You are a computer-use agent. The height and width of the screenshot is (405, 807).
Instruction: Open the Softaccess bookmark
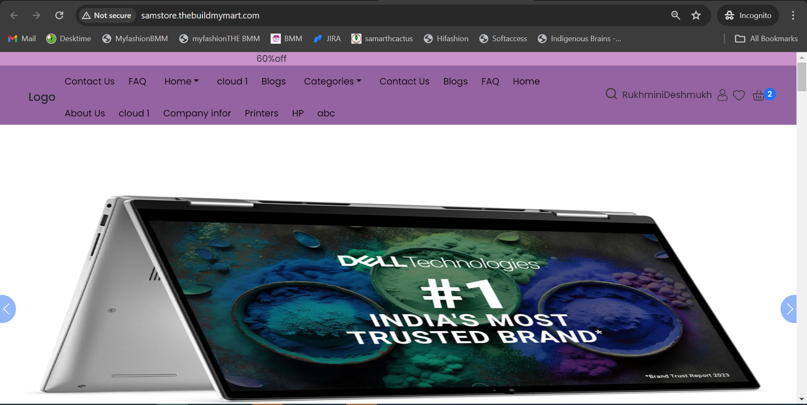click(503, 39)
